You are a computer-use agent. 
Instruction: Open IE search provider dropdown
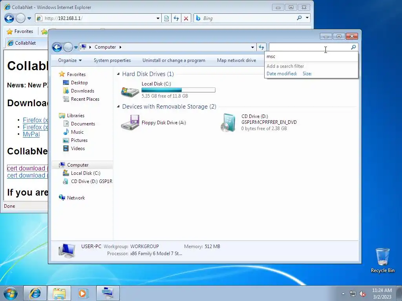307,18
